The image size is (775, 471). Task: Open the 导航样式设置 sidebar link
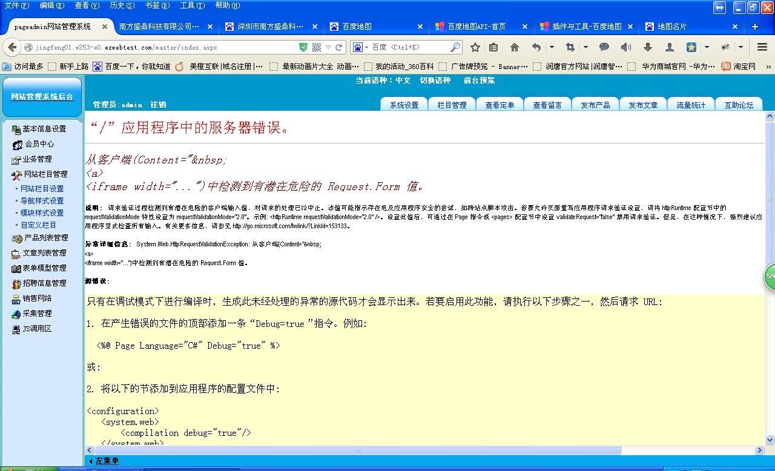(42, 201)
